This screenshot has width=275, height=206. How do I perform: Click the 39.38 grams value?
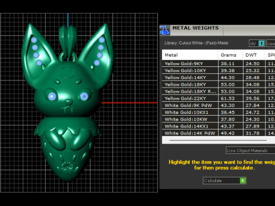click(227, 70)
